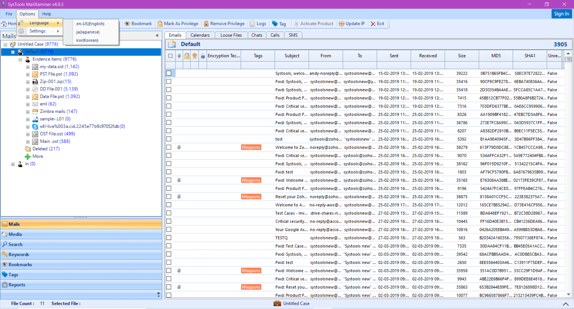The image size is (574, 309).
Task: Check the box for the 'test' email row
Action: 169,139
